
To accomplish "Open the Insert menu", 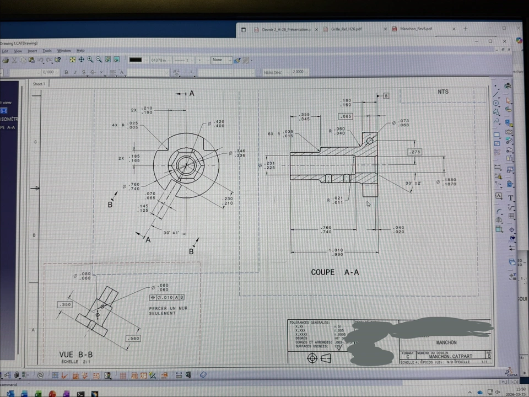I will pos(33,51).
